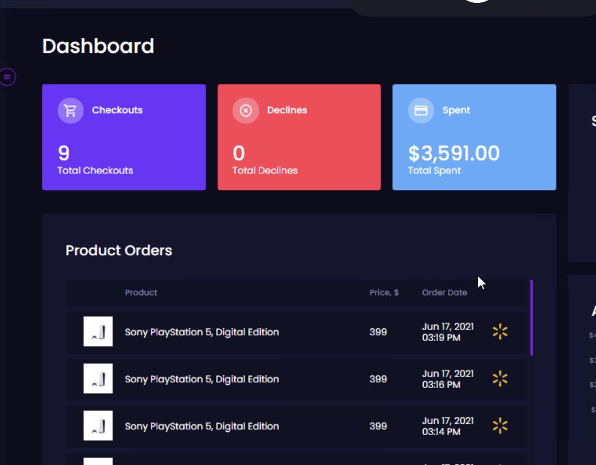
Task: Click product name in 03:19 PM order row
Action: (x=202, y=332)
